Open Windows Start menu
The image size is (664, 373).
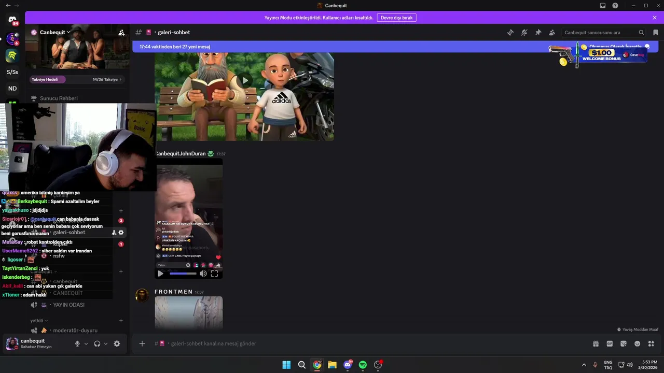[x=286, y=365]
